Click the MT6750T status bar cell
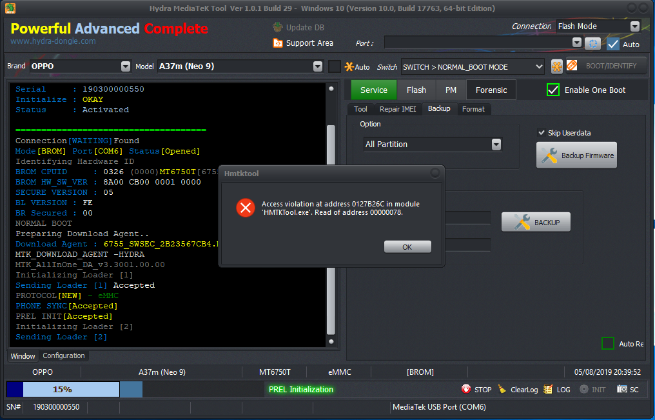Screen dimensions: 655x420 pyautogui.click(x=275, y=372)
